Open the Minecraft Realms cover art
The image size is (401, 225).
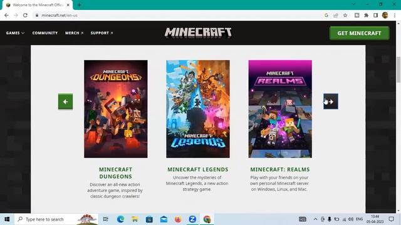point(280,109)
